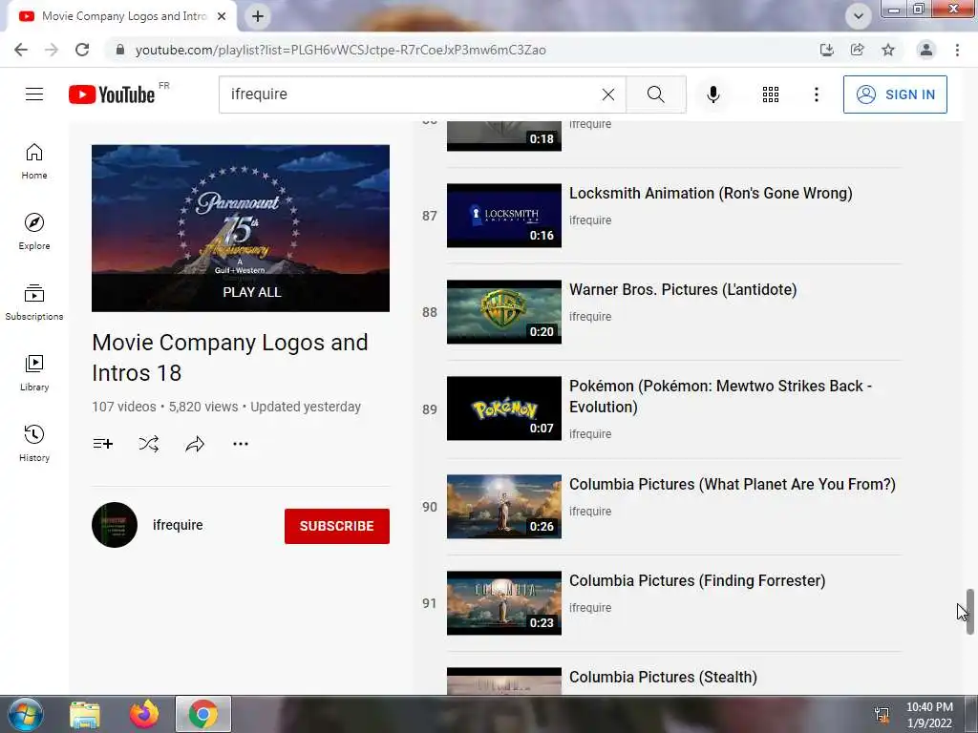Open Locksmith Animation (Ron's Gone Wrong) video

click(711, 193)
